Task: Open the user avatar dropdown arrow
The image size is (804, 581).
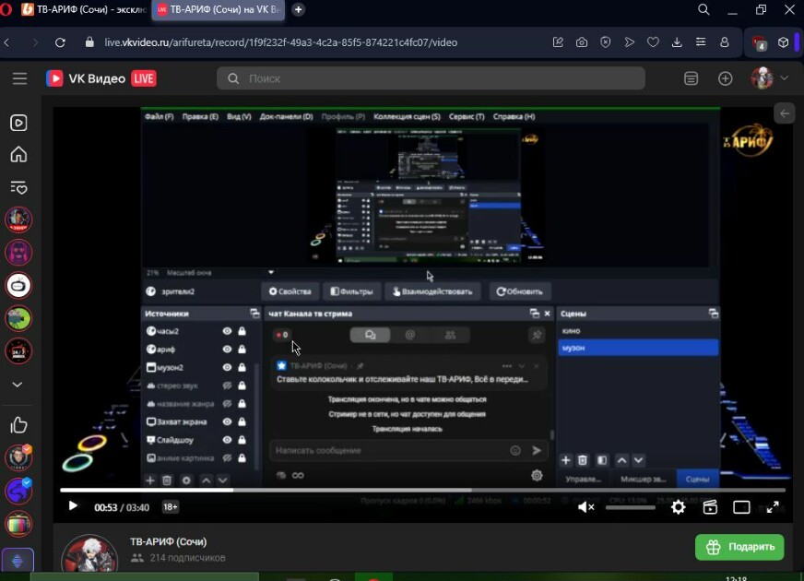Action: [784, 78]
